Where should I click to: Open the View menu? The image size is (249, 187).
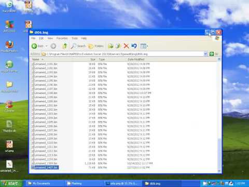coord(50,38)
